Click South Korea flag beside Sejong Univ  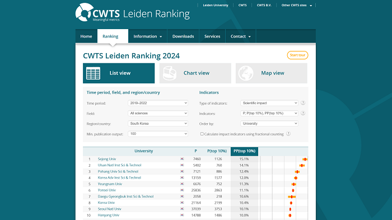182,159
